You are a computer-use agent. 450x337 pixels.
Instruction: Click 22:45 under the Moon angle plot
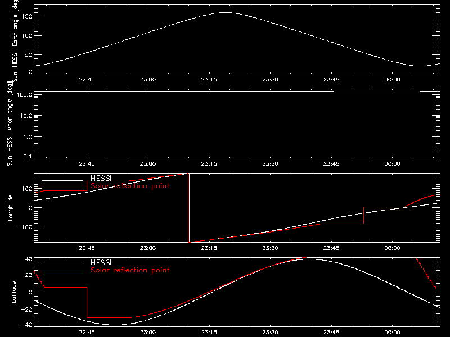[87, 164]
